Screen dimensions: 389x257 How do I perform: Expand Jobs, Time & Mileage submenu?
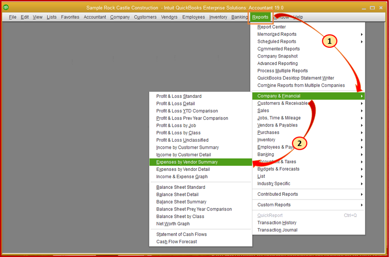click(x=309, y=118)
